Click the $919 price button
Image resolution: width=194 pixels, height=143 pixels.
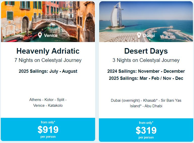pyautogui.click(x=48, y=130)
